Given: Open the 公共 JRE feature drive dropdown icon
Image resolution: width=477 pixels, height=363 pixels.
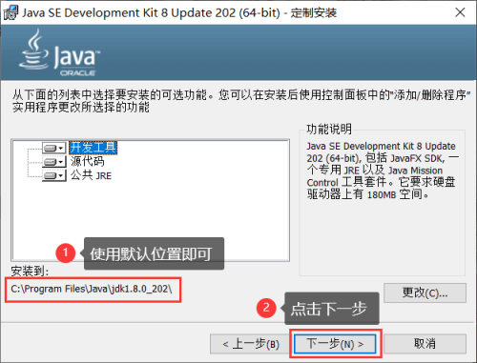Looking at the screenshot, I should (54, 175).
